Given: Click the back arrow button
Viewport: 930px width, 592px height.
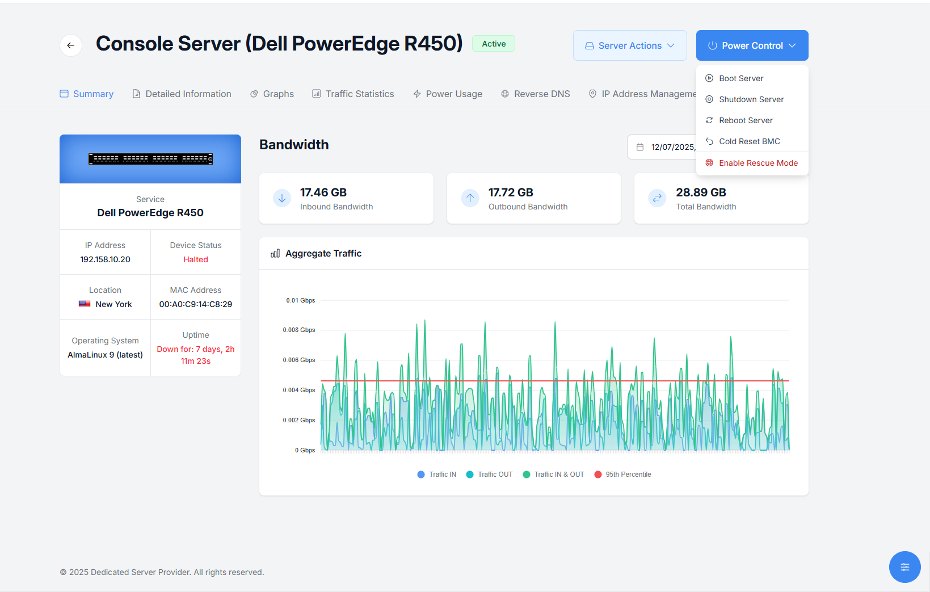Looking at the screenshot, I should click(71, 45).
